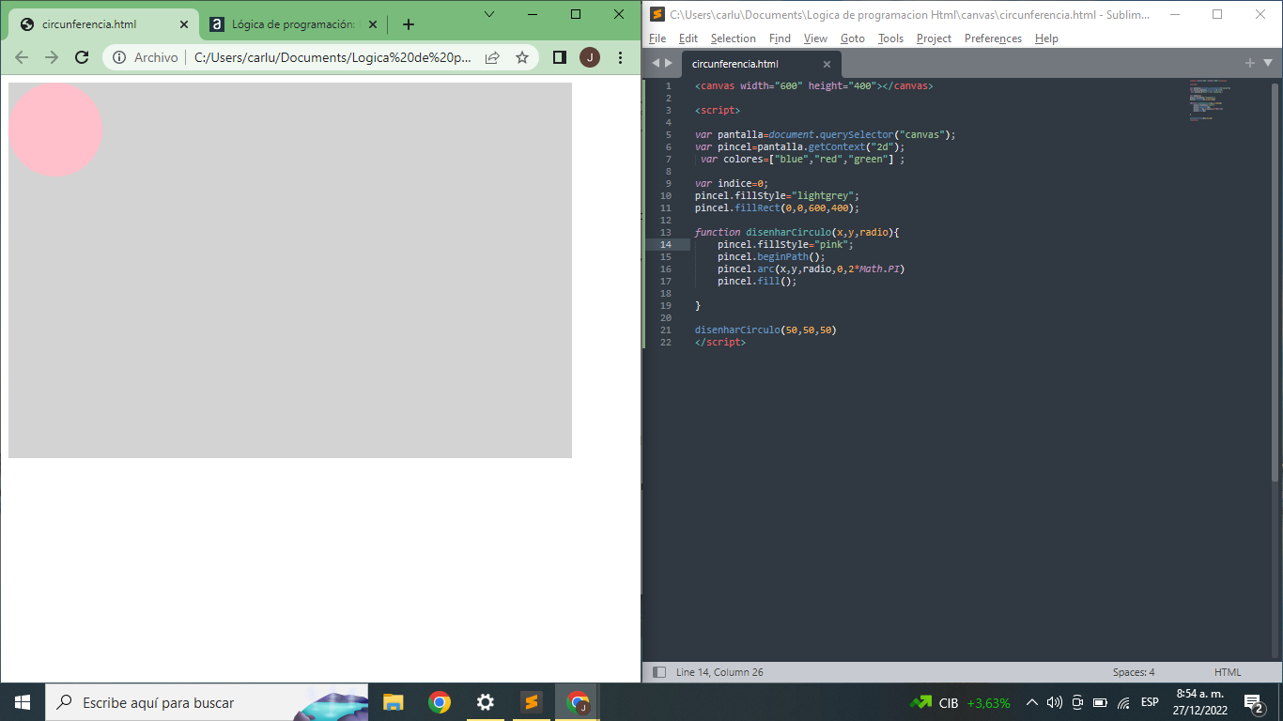Open Sublime Selection menu

(x=733, y=38)
